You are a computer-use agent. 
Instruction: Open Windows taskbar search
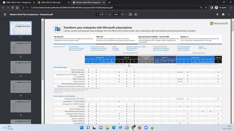(x=88, y=128)
